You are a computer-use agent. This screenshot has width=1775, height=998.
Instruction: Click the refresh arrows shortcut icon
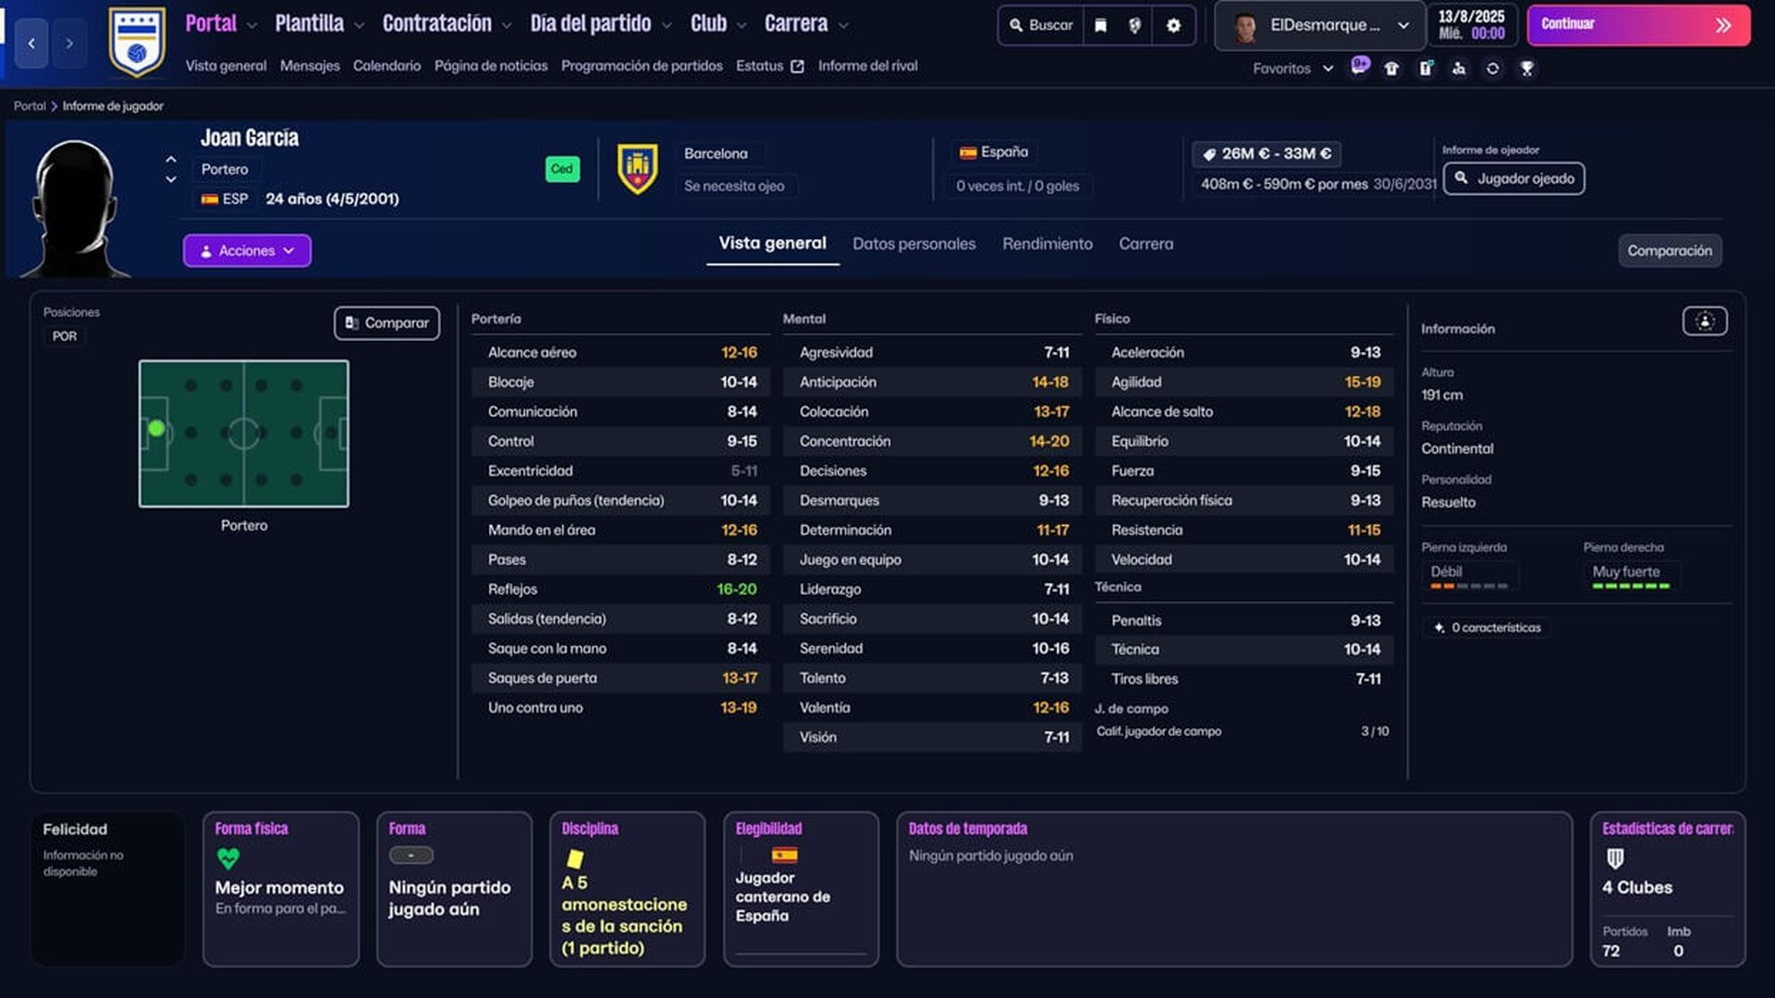[1492, 68]
